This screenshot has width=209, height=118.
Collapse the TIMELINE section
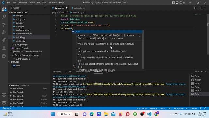click(15, 85)
